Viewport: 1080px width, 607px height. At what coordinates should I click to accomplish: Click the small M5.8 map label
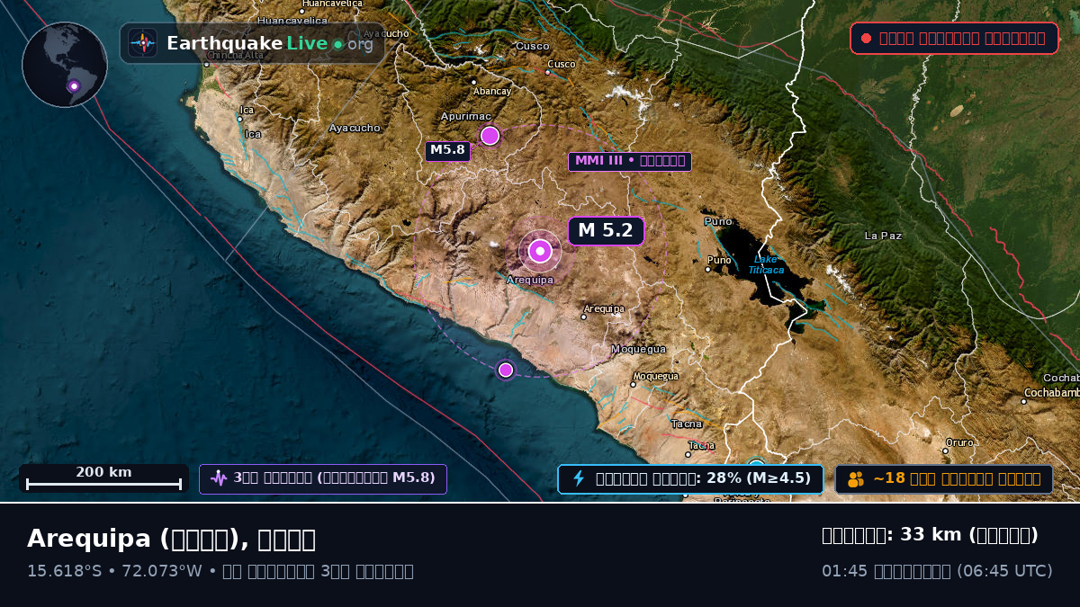(x=447, y=151)
